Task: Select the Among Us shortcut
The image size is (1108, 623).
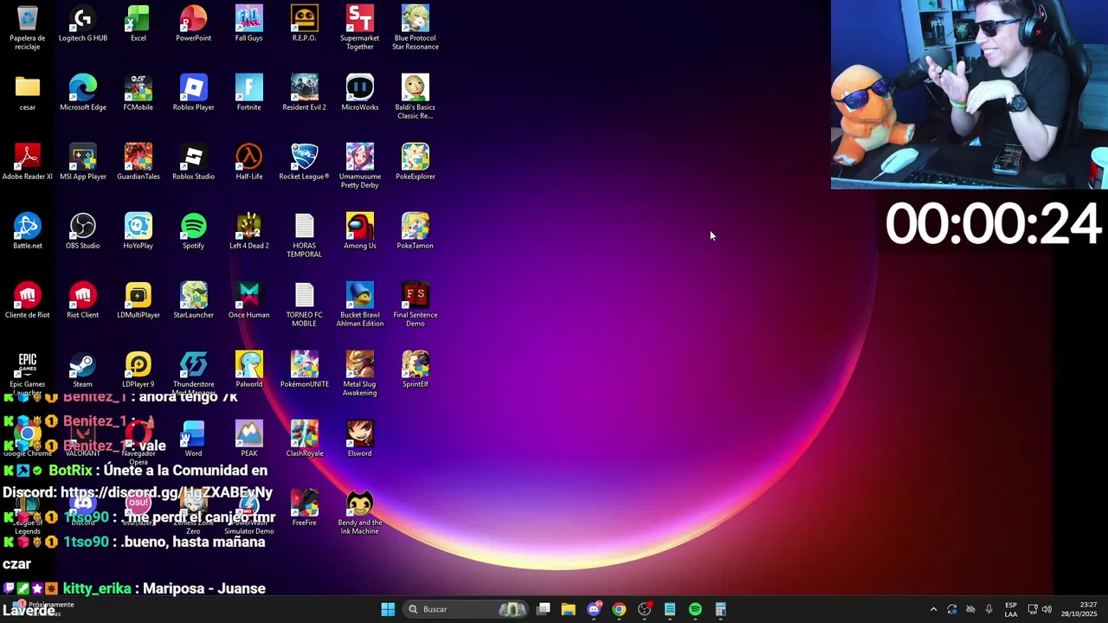Action: [x=360, y=232]
